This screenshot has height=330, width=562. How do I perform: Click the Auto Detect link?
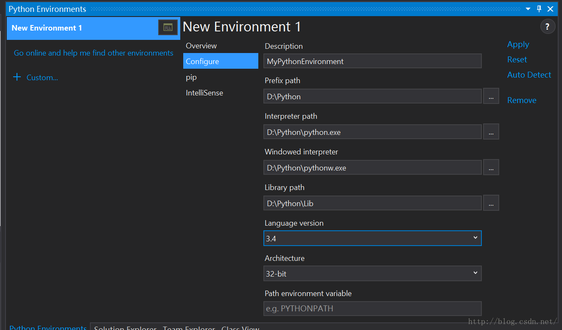pyautogui.click(x=529, y=75)
